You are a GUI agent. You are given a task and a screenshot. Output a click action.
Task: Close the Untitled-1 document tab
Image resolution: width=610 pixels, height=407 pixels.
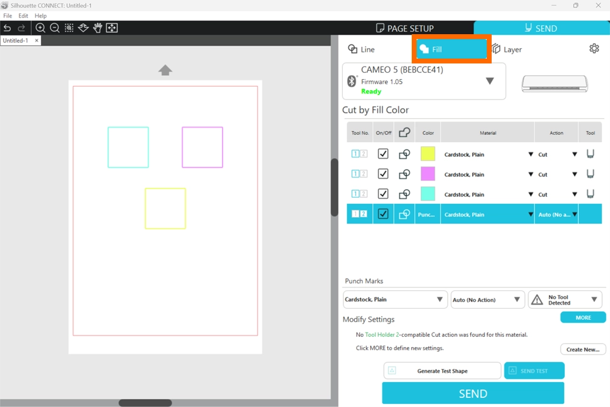36,41
